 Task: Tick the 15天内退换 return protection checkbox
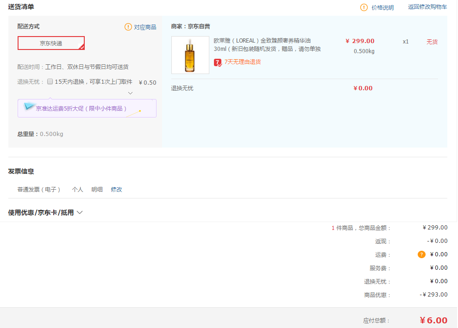50,82
